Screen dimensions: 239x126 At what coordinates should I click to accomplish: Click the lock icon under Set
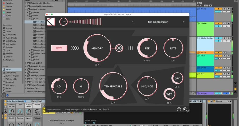210,5
